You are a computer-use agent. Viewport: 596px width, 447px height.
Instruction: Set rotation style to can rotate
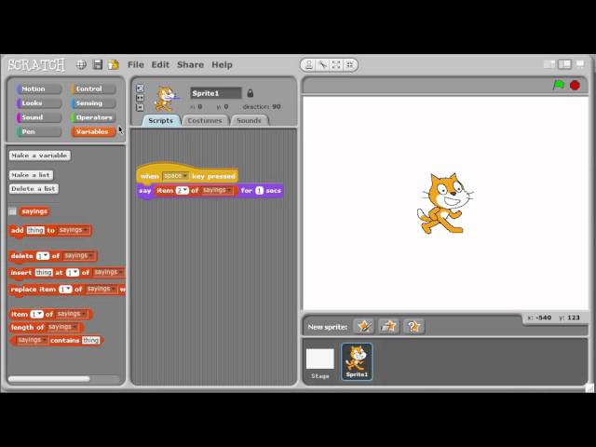pyautogui.click(x=140, y=88)
